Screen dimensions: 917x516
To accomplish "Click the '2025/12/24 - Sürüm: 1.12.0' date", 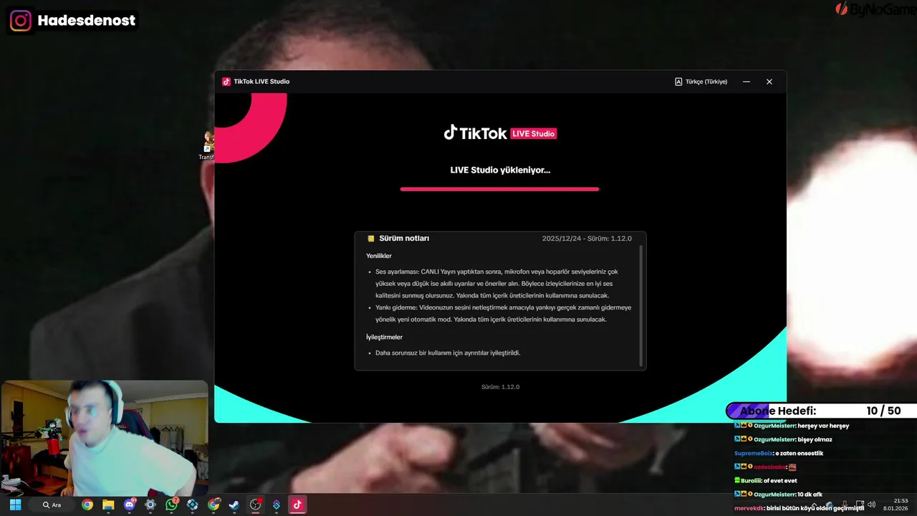I will tap(587, 238).
